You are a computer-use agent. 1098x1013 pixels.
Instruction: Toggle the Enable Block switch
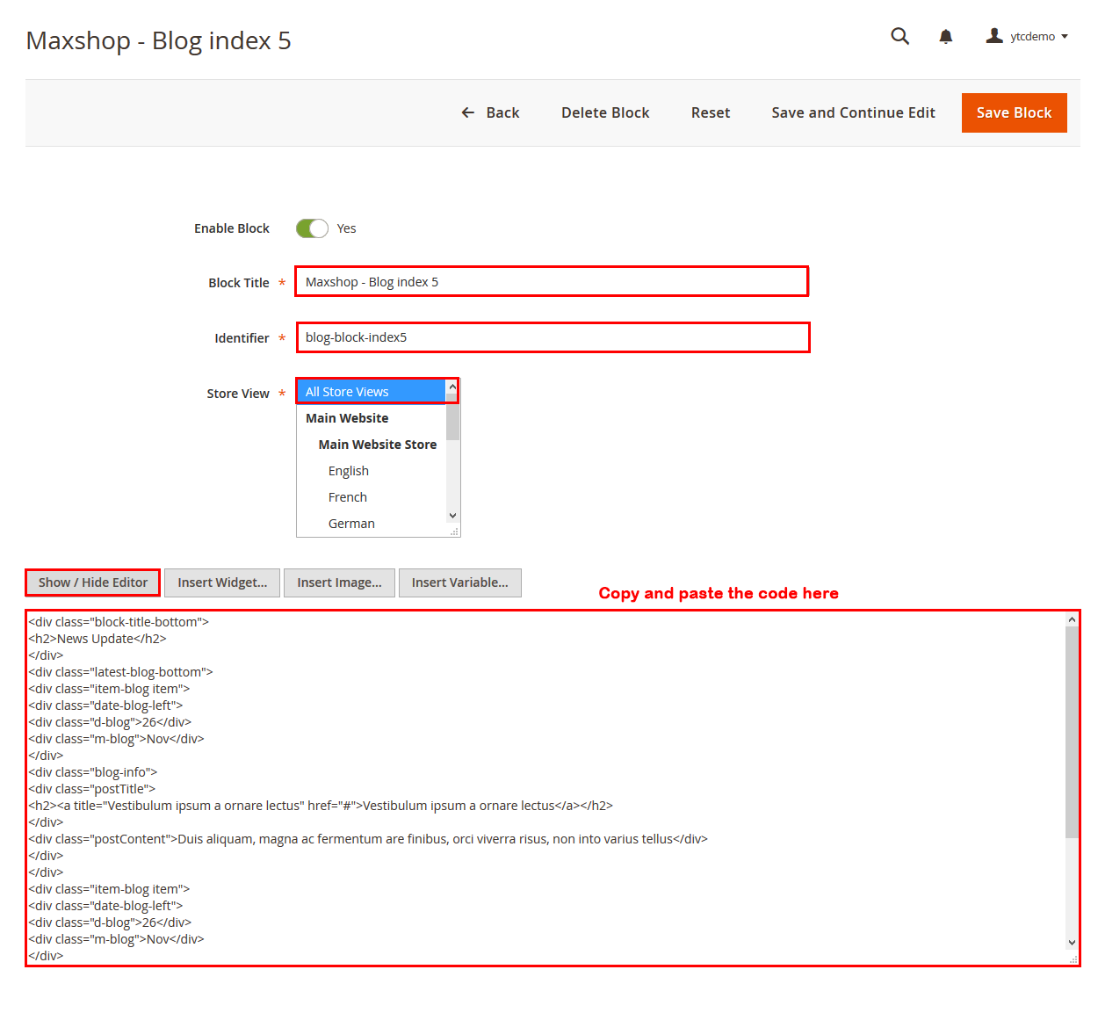coord(312,228)
